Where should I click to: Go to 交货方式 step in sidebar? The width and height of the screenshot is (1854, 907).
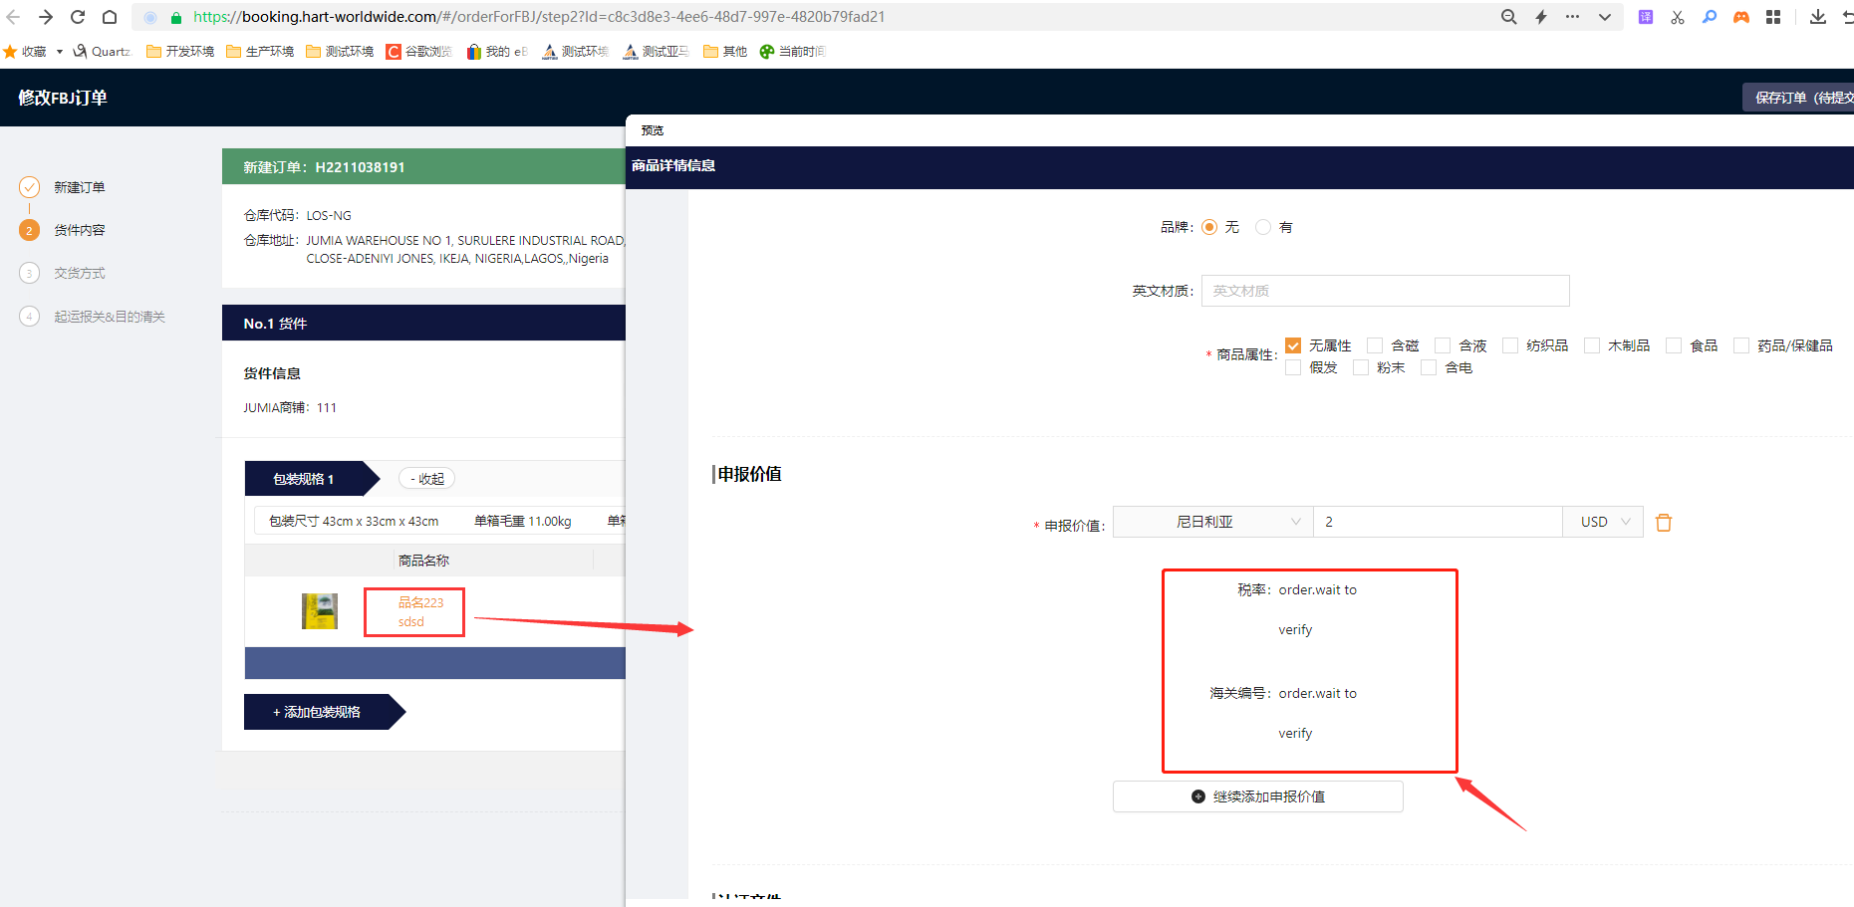coord(80,273)
